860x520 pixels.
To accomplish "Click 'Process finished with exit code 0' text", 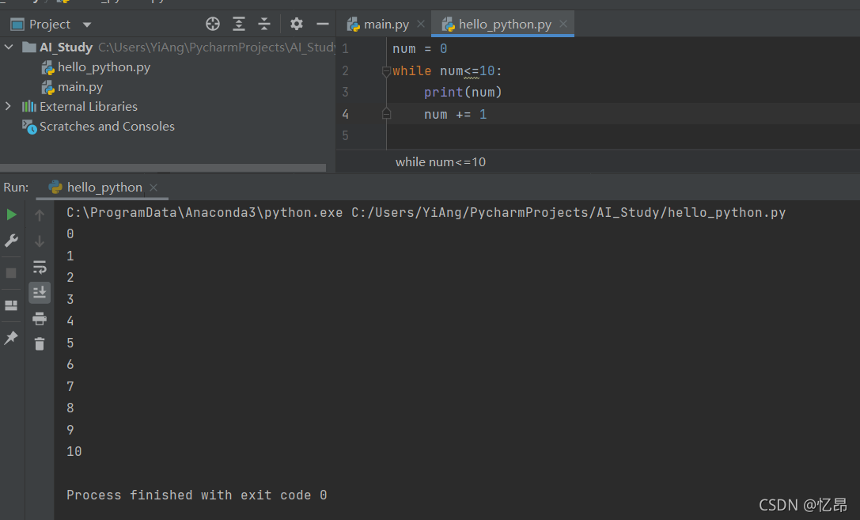I will coord(197,495).
